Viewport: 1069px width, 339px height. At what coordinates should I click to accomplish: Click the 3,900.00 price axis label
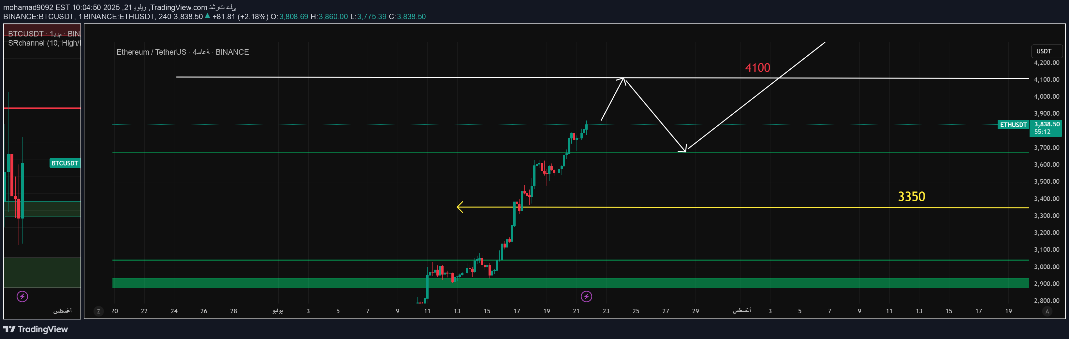1046,114
